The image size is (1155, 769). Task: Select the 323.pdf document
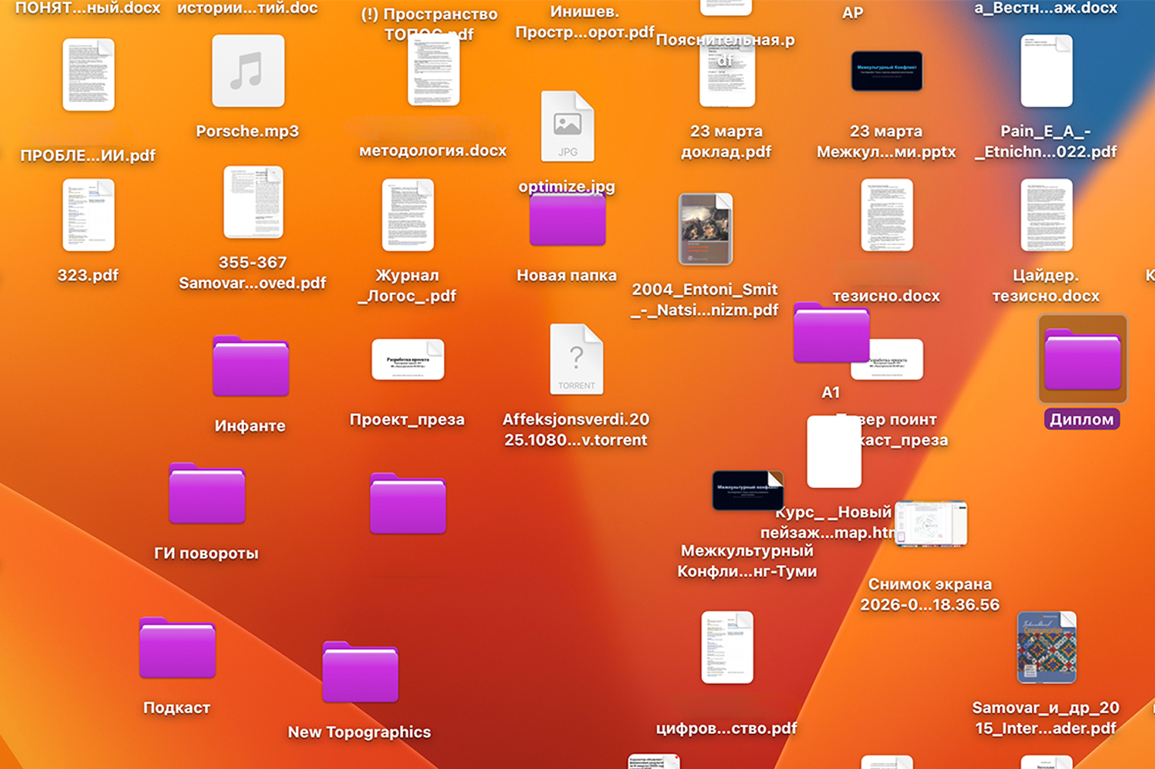pyautogui.click(x=88, y=216)
